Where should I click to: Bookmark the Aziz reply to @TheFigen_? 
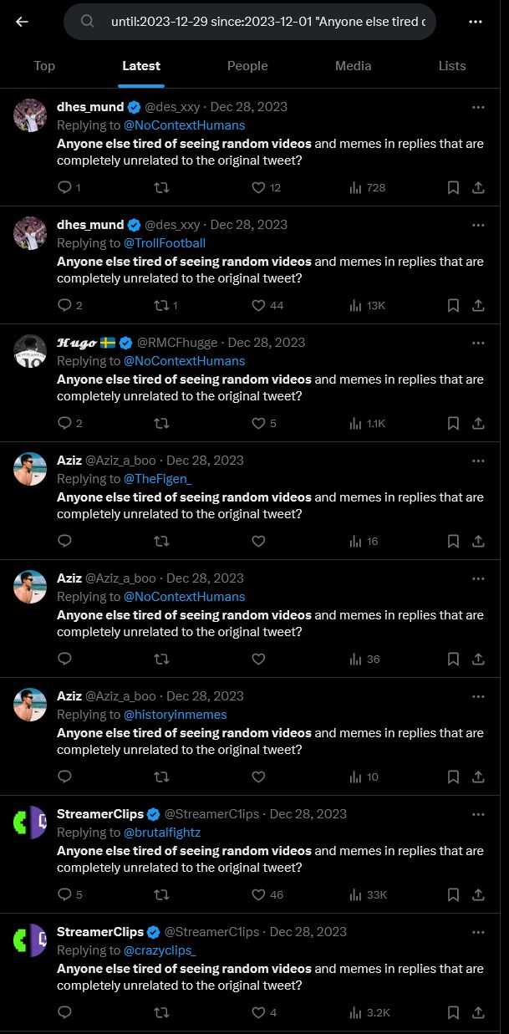pos(453,542)
